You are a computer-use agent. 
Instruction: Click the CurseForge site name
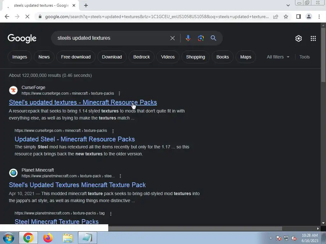33,88
